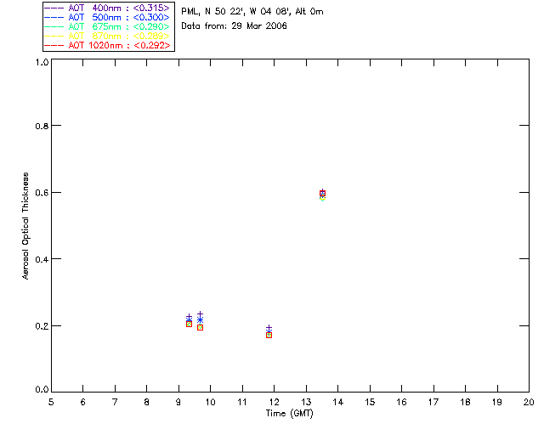Select the AOT 400nm legend entry
This screenshot has width=544, height=435.
(108, 8)
